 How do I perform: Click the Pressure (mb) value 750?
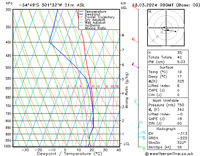[x=181, y=105]
